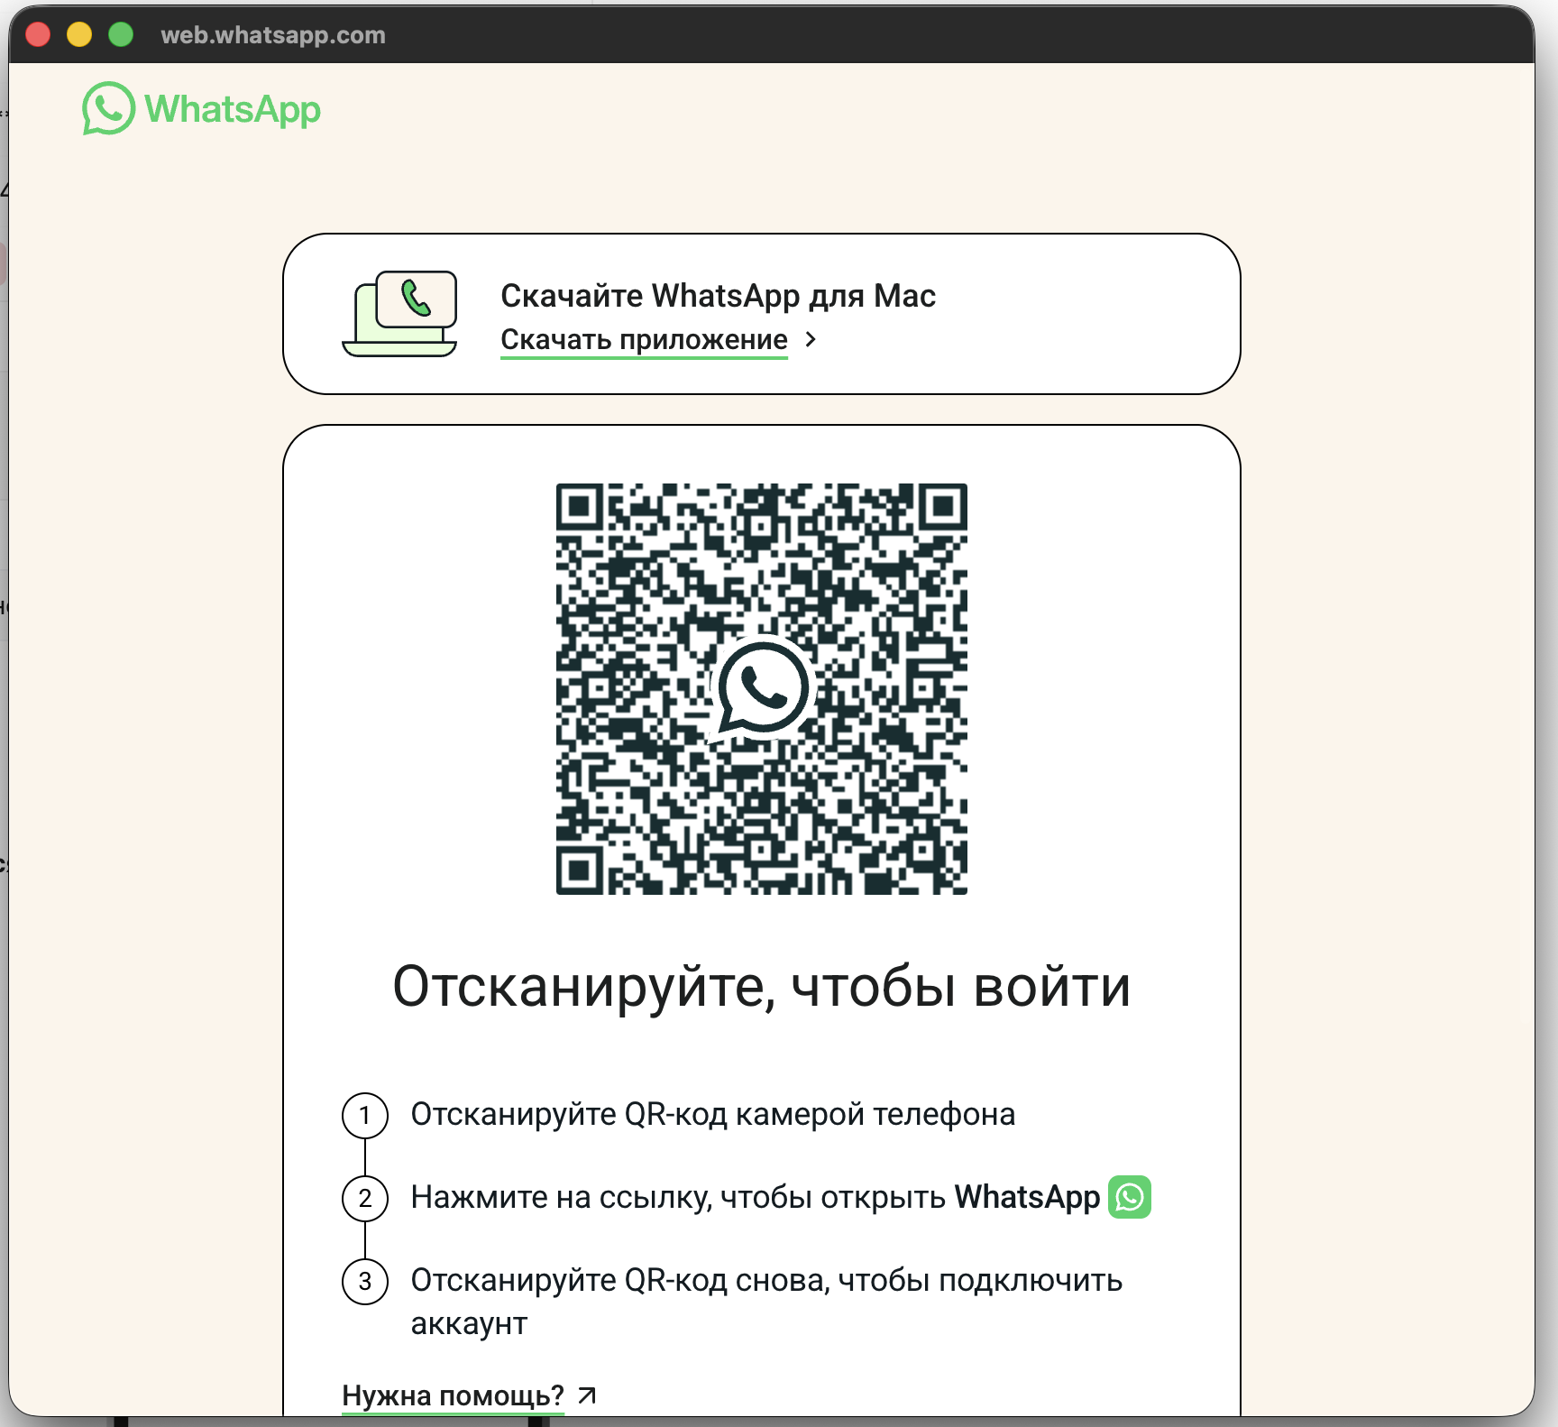1558x1427 pixels.
Task: Close the window with the red button
Action: click(38, 34)
